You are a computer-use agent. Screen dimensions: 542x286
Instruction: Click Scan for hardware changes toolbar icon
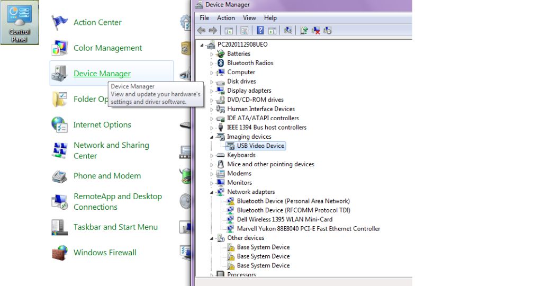pos(287,30)
